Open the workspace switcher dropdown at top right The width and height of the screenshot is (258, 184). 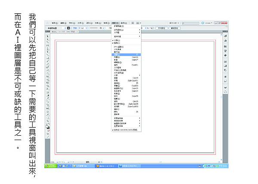click(x=174, y=23)
